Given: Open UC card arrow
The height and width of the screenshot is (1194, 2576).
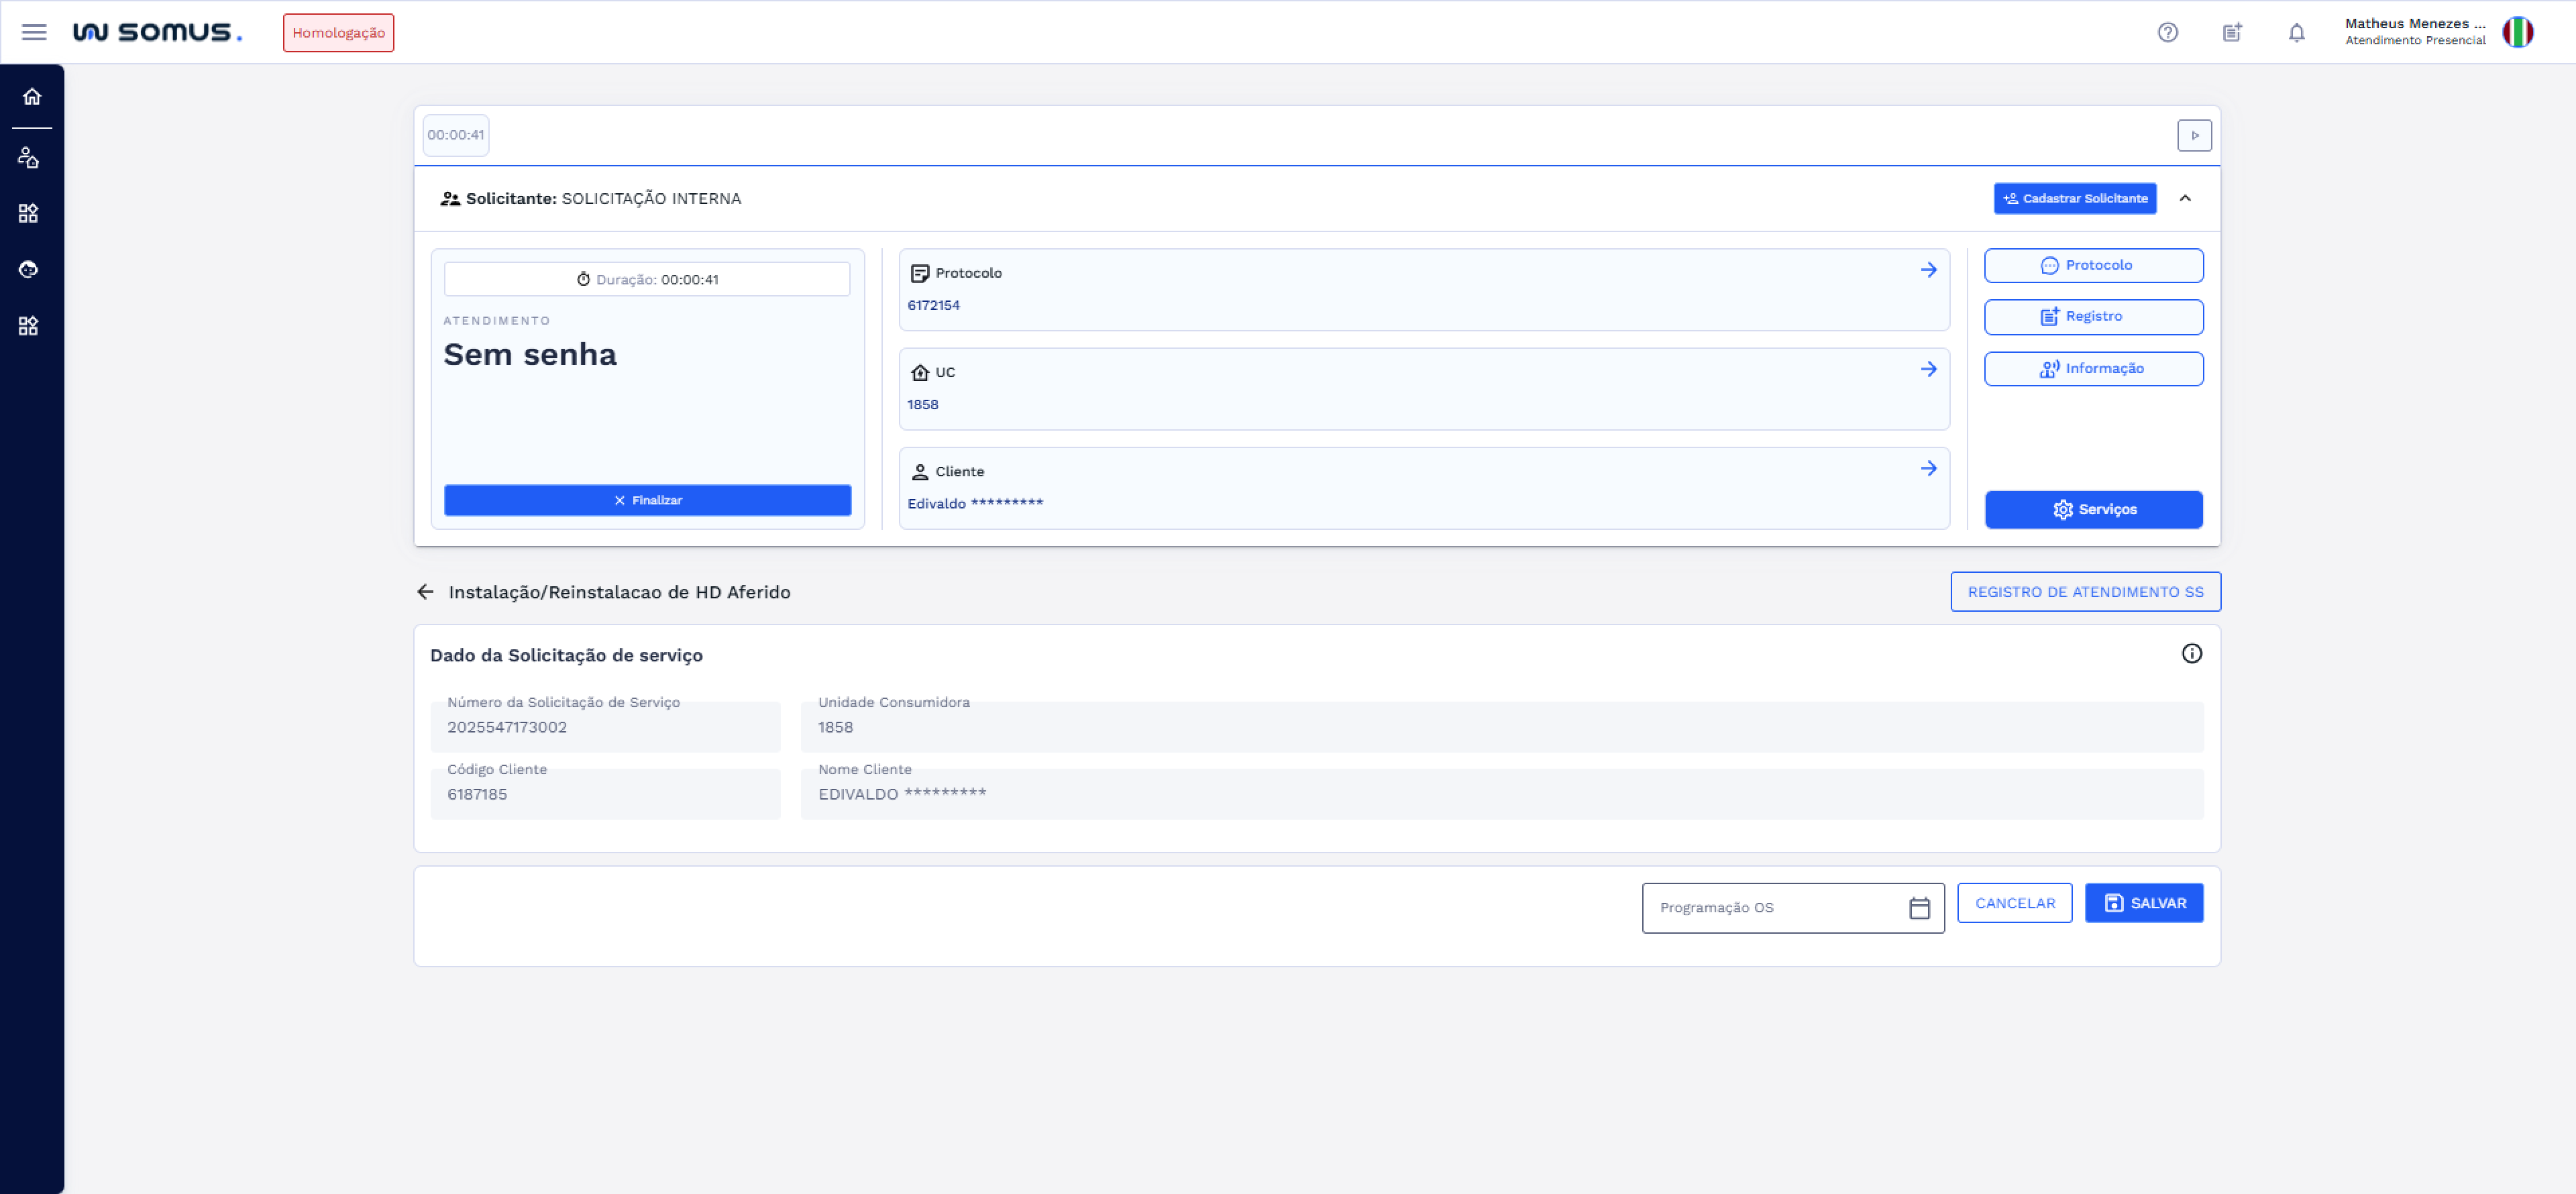Looking at the screenshot, I should 1928,369.
